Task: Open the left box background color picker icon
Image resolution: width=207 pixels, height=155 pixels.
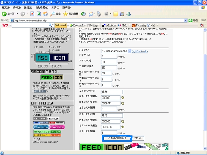Action: tap(122, 103)
